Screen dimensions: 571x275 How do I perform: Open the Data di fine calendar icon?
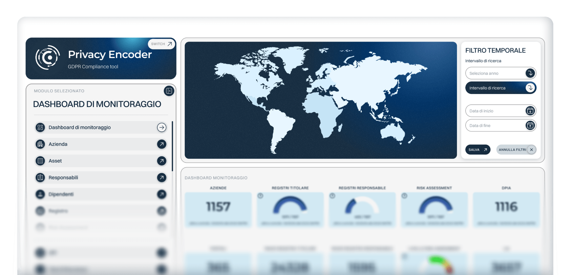(530, 125)
